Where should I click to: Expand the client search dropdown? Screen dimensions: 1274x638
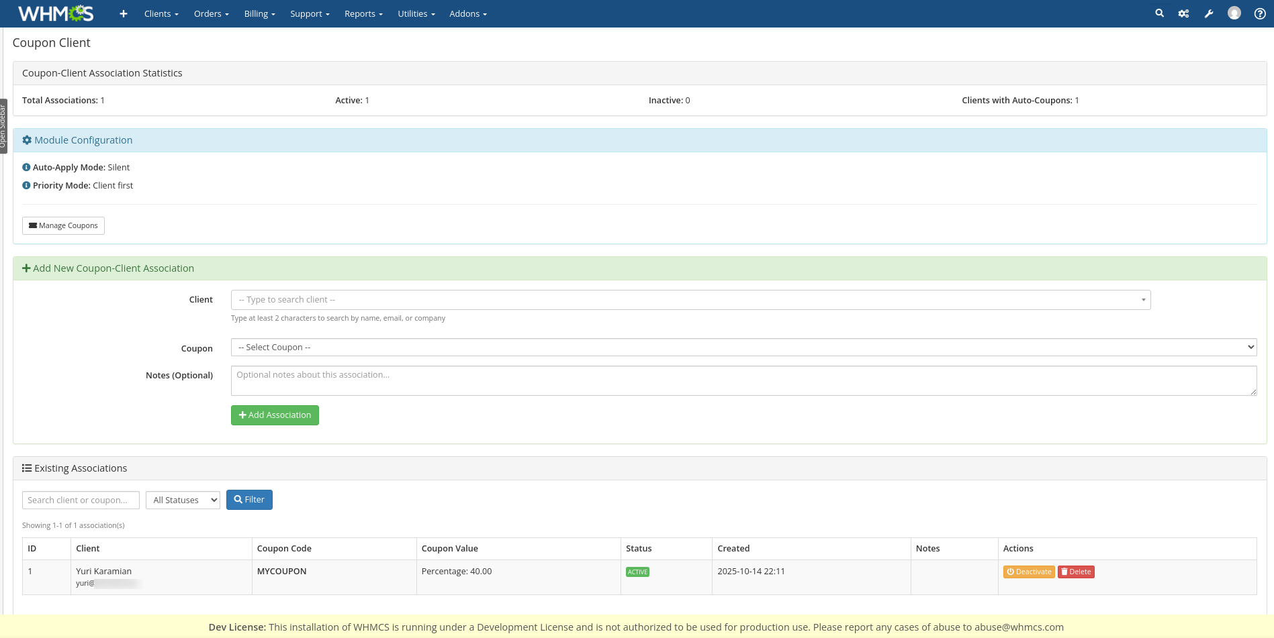coord(690,300)
